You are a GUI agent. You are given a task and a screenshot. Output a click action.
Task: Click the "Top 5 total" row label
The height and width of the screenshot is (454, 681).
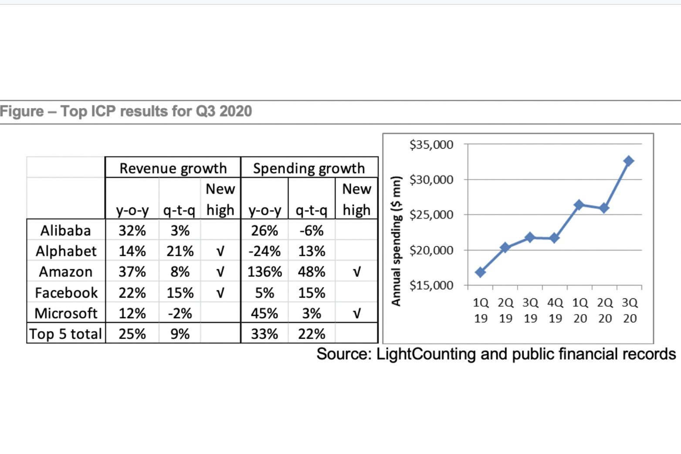tap(65, 334)
